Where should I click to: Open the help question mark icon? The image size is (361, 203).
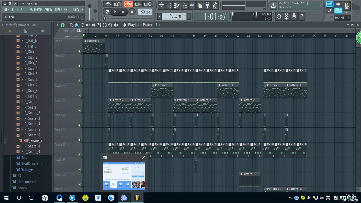coord(302,16)
